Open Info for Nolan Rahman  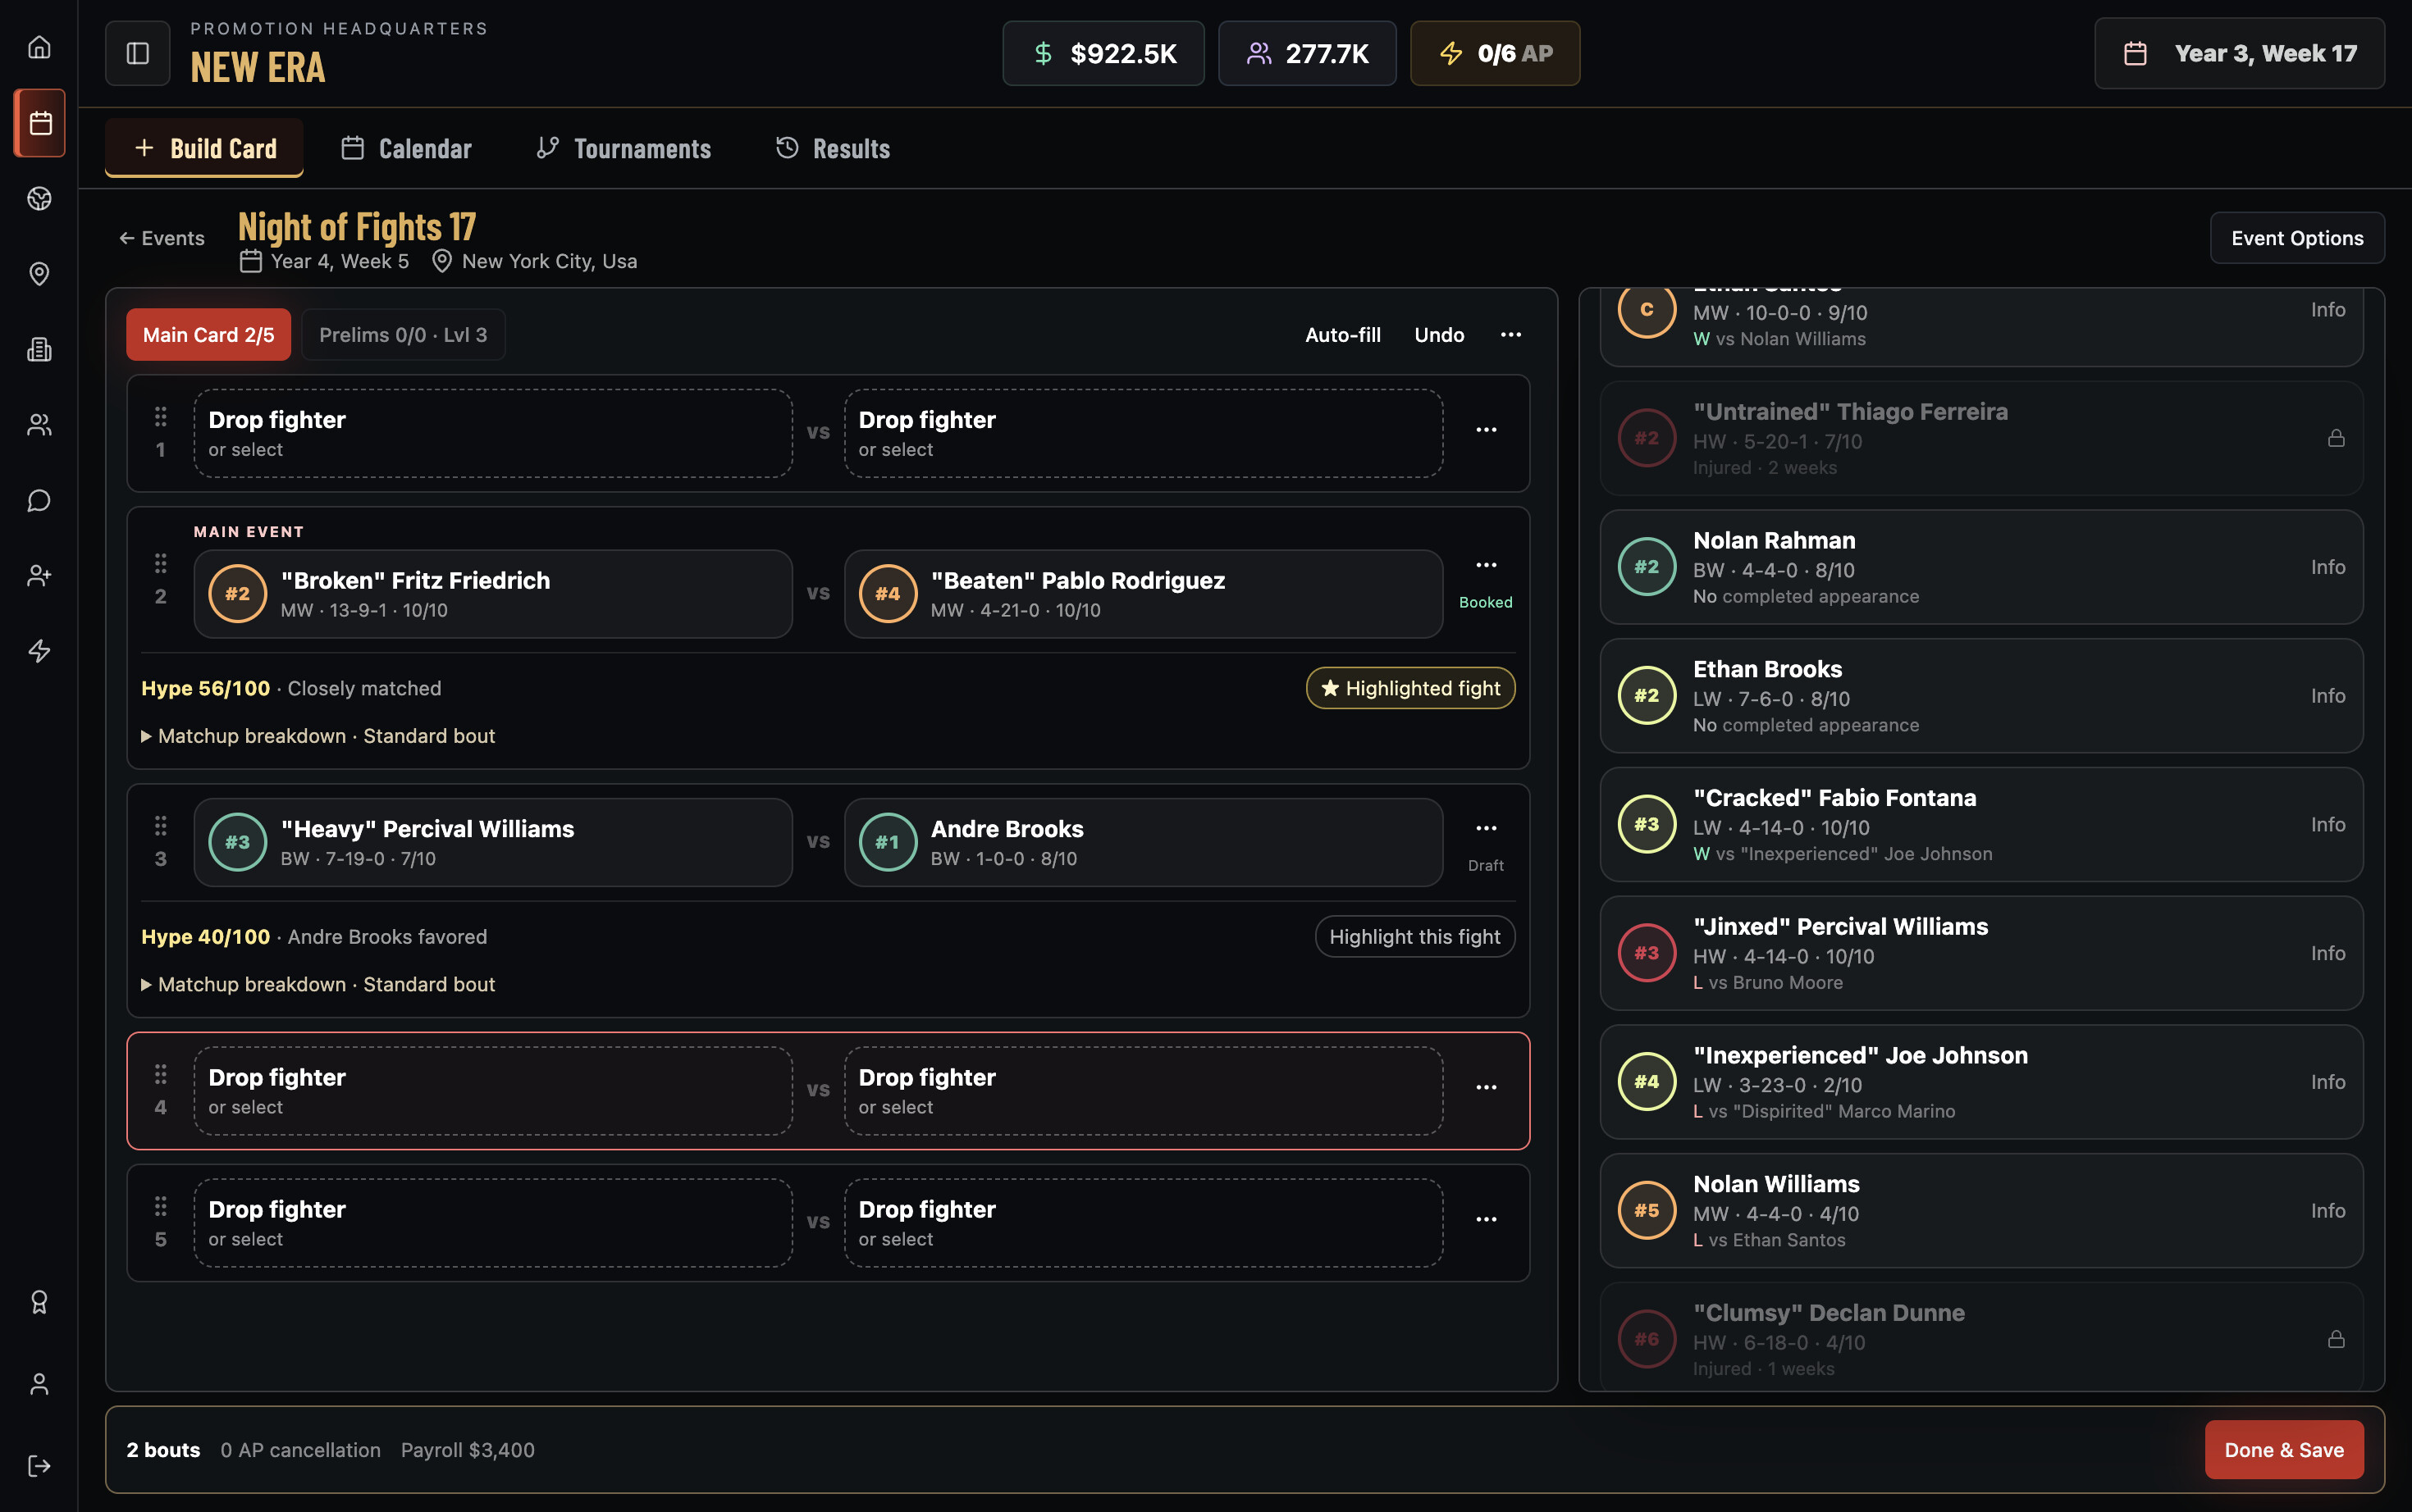pos(2328,567)
